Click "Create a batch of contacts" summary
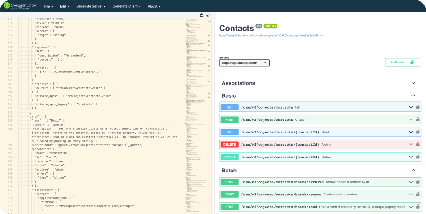The image size is (426, 214). [x=341, y=195]
